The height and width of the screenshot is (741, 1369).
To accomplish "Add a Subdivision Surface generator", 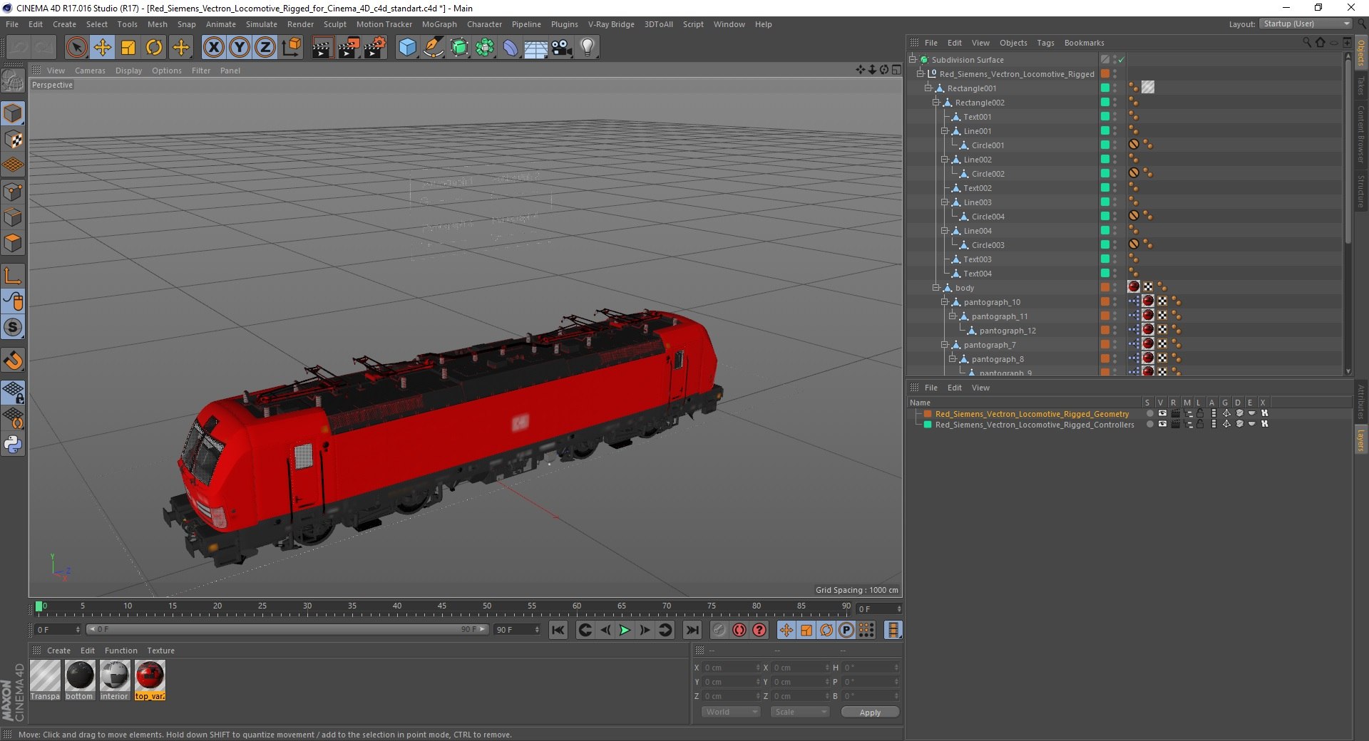I will pyautogui.click(x=459, y=48).
